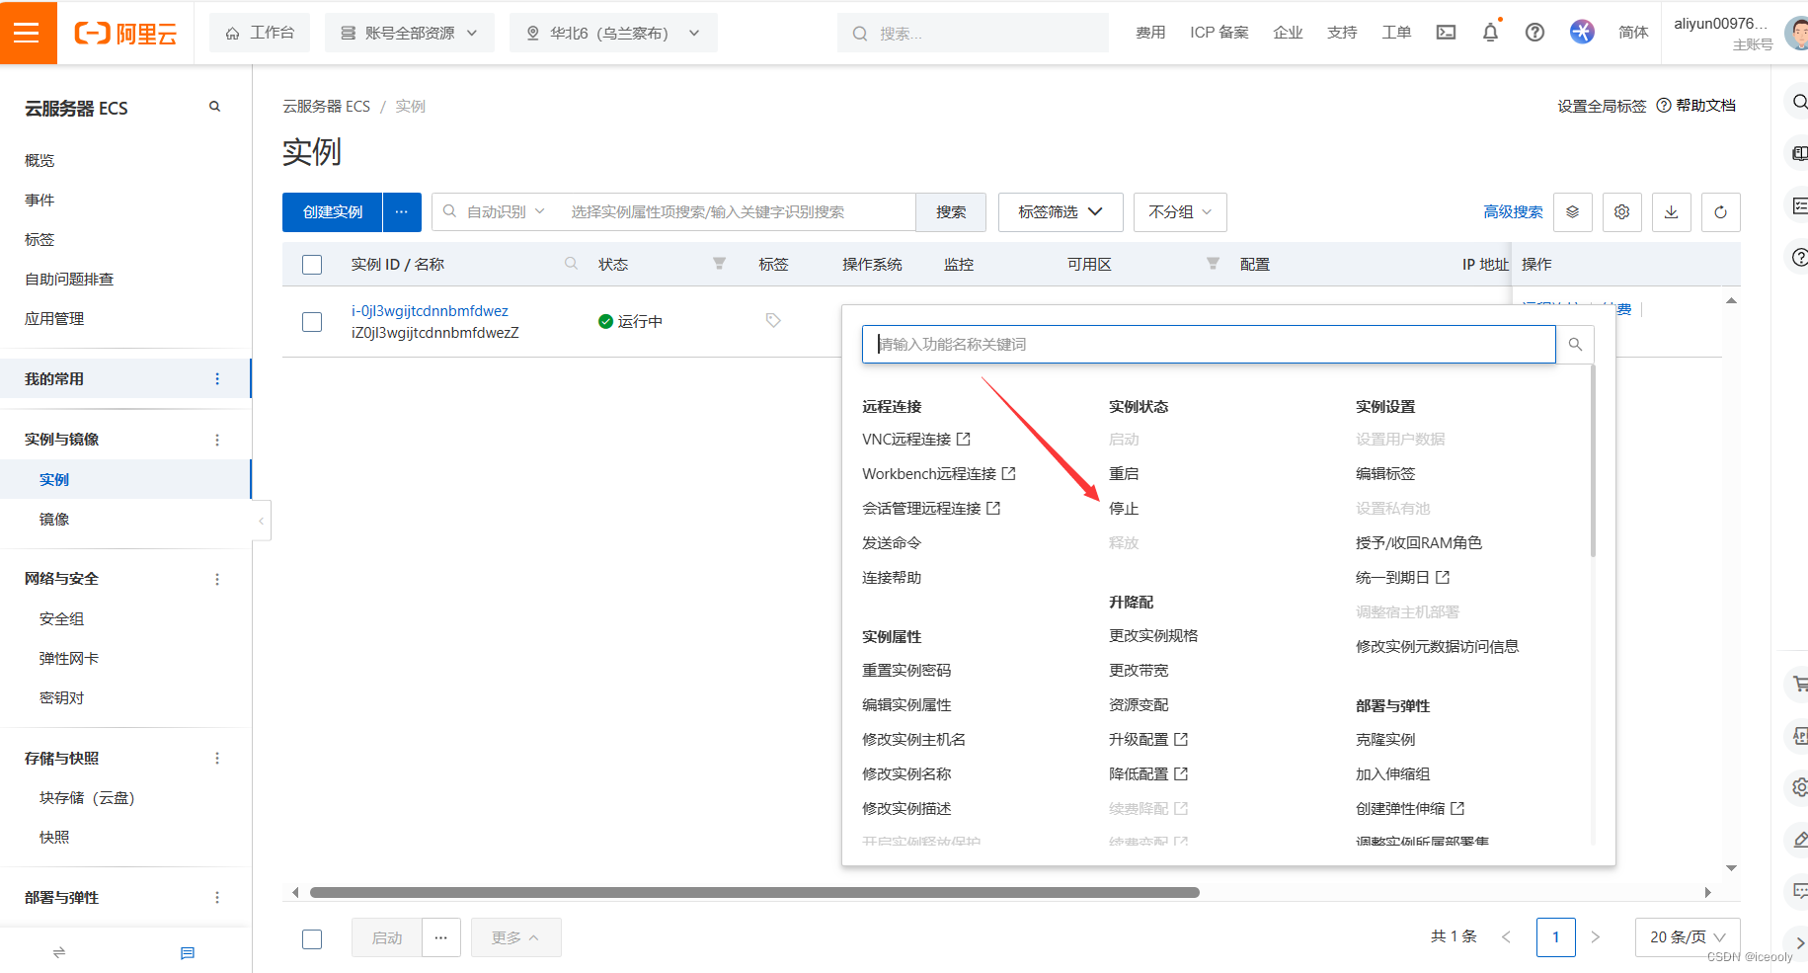Open 安全组 in the sidebar
The height and width of the screenshot is (973, 1808).
(x=62, y=619)
